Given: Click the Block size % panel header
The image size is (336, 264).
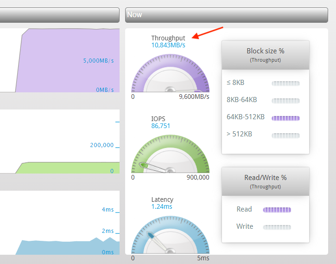Looking at the screenshot, I should [x=266, y=55].
